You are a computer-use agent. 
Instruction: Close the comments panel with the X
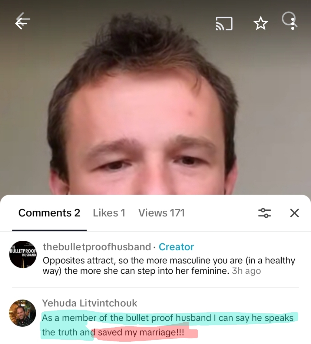click(294, 213)
